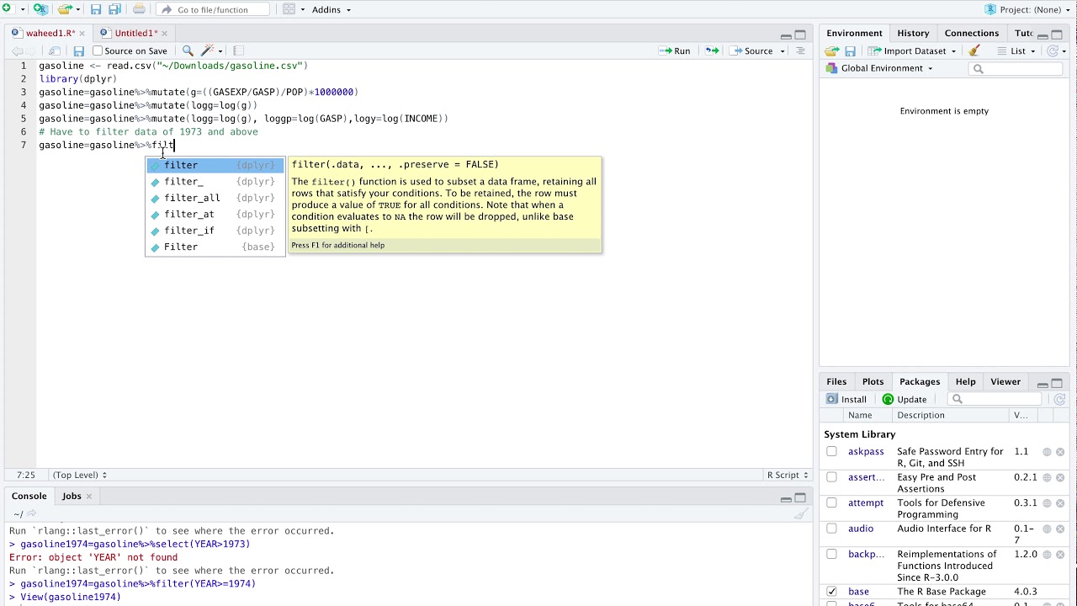Uncheck the base package checkbox
The height and width of the screenshot is (606, 1077).
[831, 591]
